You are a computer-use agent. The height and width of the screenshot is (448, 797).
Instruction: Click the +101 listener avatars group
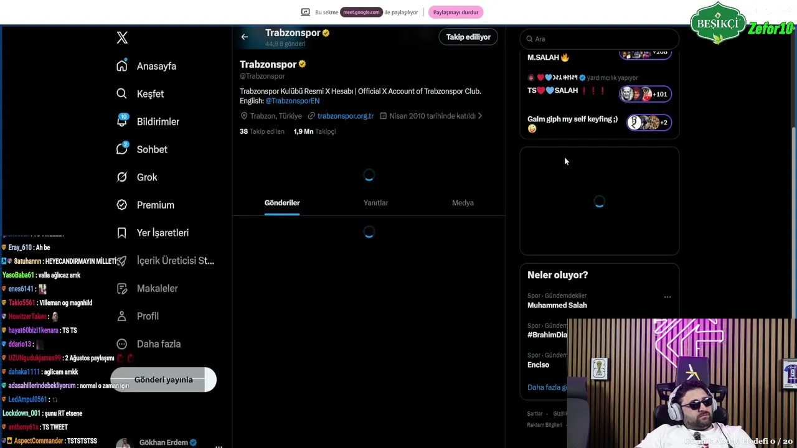tap(645, 95)
